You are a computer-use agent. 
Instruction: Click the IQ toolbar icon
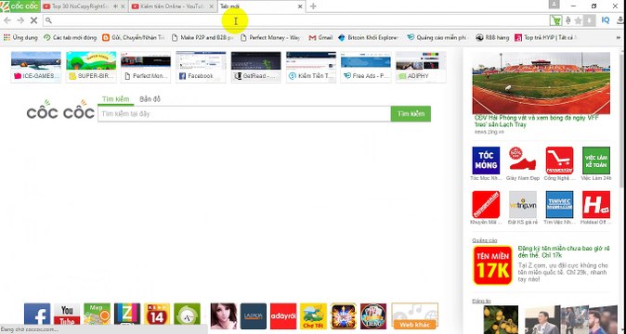tap(606, 20)
